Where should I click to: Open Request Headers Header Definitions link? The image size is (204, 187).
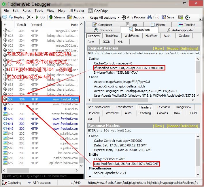[x=182, y=49]
